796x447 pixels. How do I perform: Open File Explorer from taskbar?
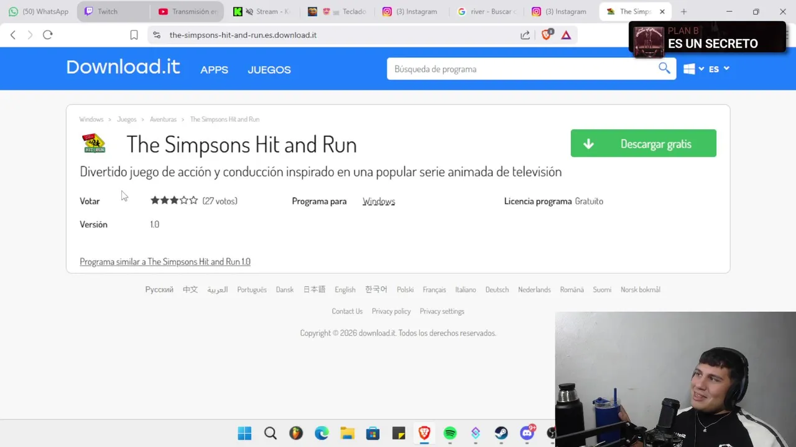347,433
